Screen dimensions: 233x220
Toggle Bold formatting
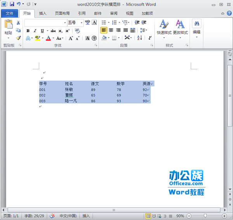28,31
